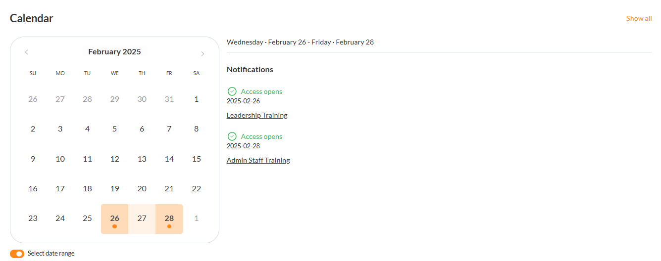The height and width of the screenshot is (261, 661).
Task: Choose February 1 in the first row
Action: 197,99
